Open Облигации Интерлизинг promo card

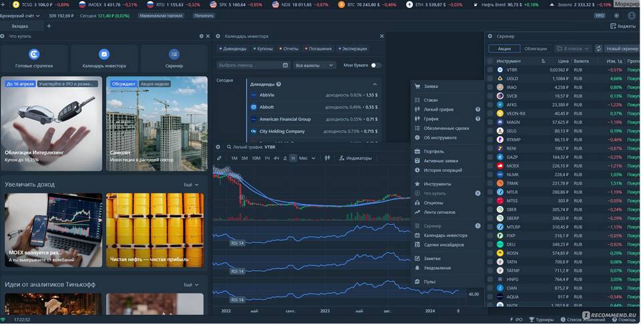[51, 123]
